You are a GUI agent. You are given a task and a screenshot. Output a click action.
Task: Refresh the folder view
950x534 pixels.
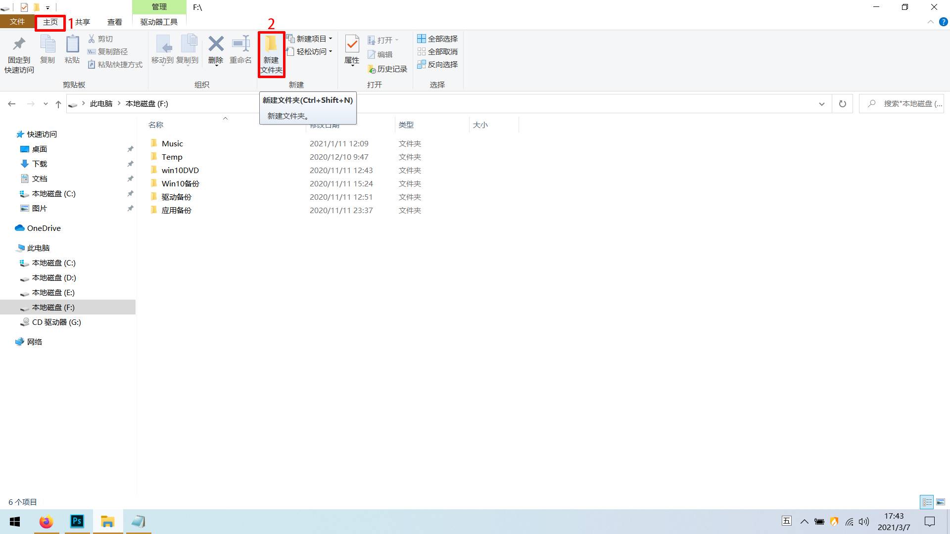(842, 103)
